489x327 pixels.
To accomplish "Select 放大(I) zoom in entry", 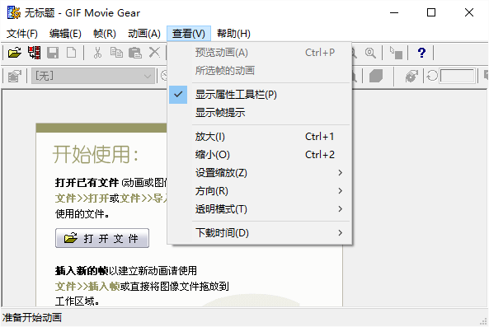I will tap(260, 137).
